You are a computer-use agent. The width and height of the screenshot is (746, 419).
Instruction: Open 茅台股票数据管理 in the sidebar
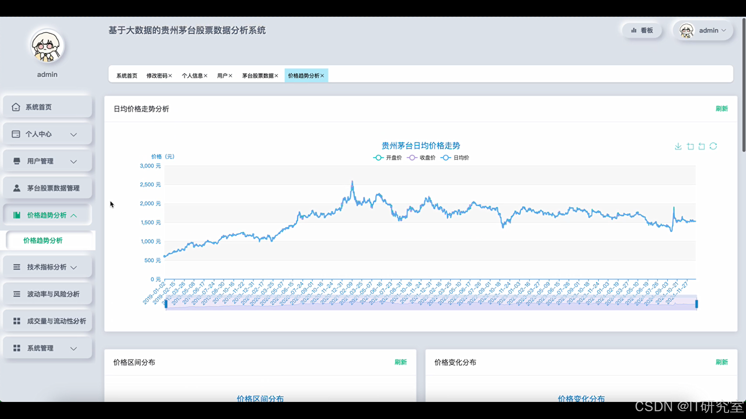click(47, 188)
